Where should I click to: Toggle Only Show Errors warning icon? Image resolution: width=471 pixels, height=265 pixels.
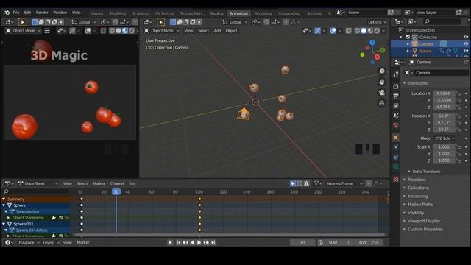[306, 183]
